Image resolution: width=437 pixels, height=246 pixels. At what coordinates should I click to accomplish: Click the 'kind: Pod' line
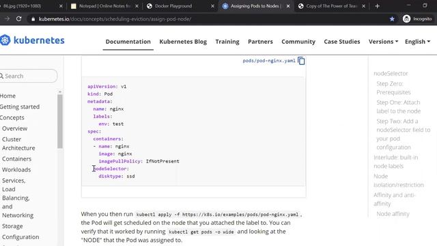[100, 94]
